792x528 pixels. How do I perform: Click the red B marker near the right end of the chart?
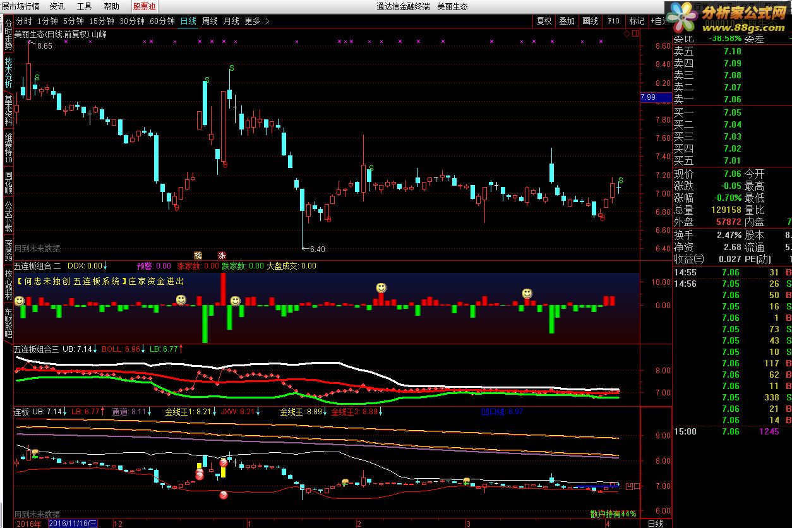click(601, 218)
